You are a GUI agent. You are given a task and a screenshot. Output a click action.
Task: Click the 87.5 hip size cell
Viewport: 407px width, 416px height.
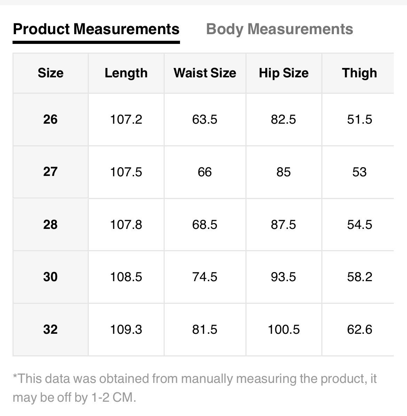[283, 224]
